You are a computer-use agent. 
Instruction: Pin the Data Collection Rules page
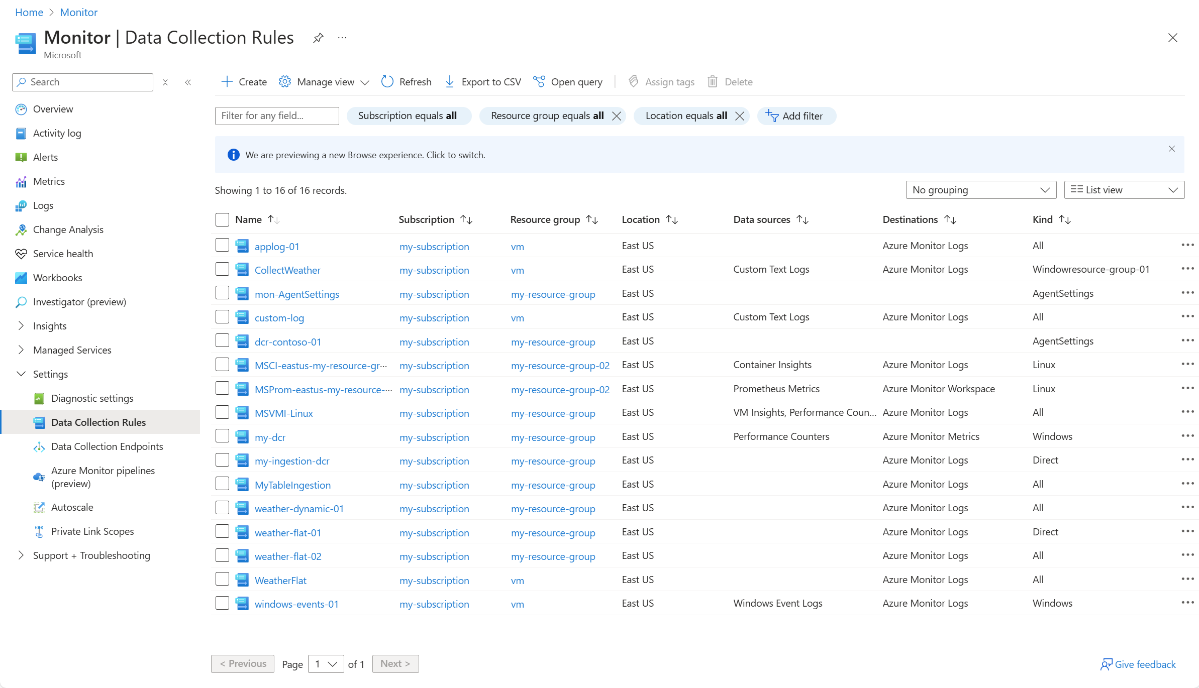coord(318,38)
